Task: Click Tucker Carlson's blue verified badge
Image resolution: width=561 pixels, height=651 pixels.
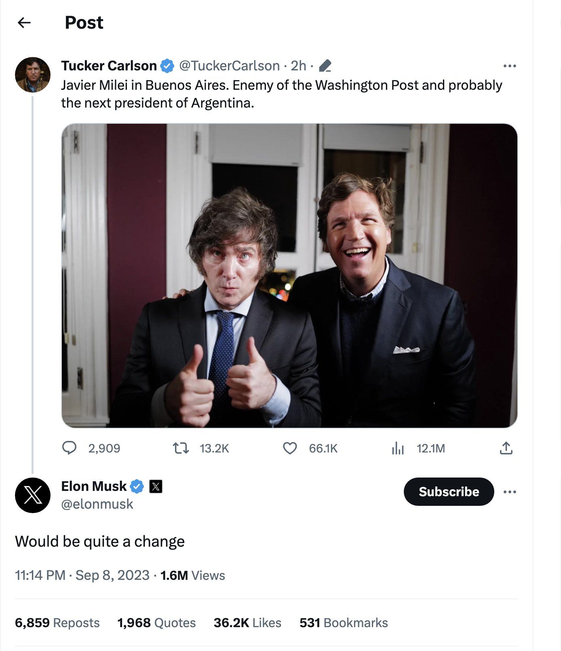Action: [167, 66]
